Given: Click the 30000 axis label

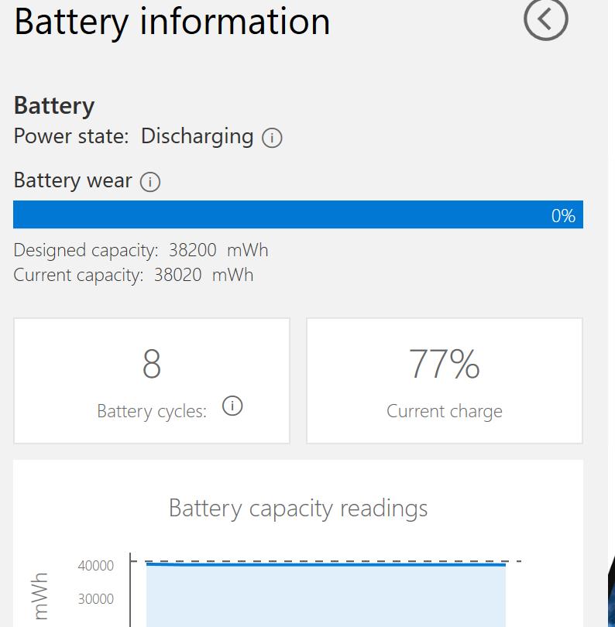Looking at the screenshot, I should click(96, 598).
